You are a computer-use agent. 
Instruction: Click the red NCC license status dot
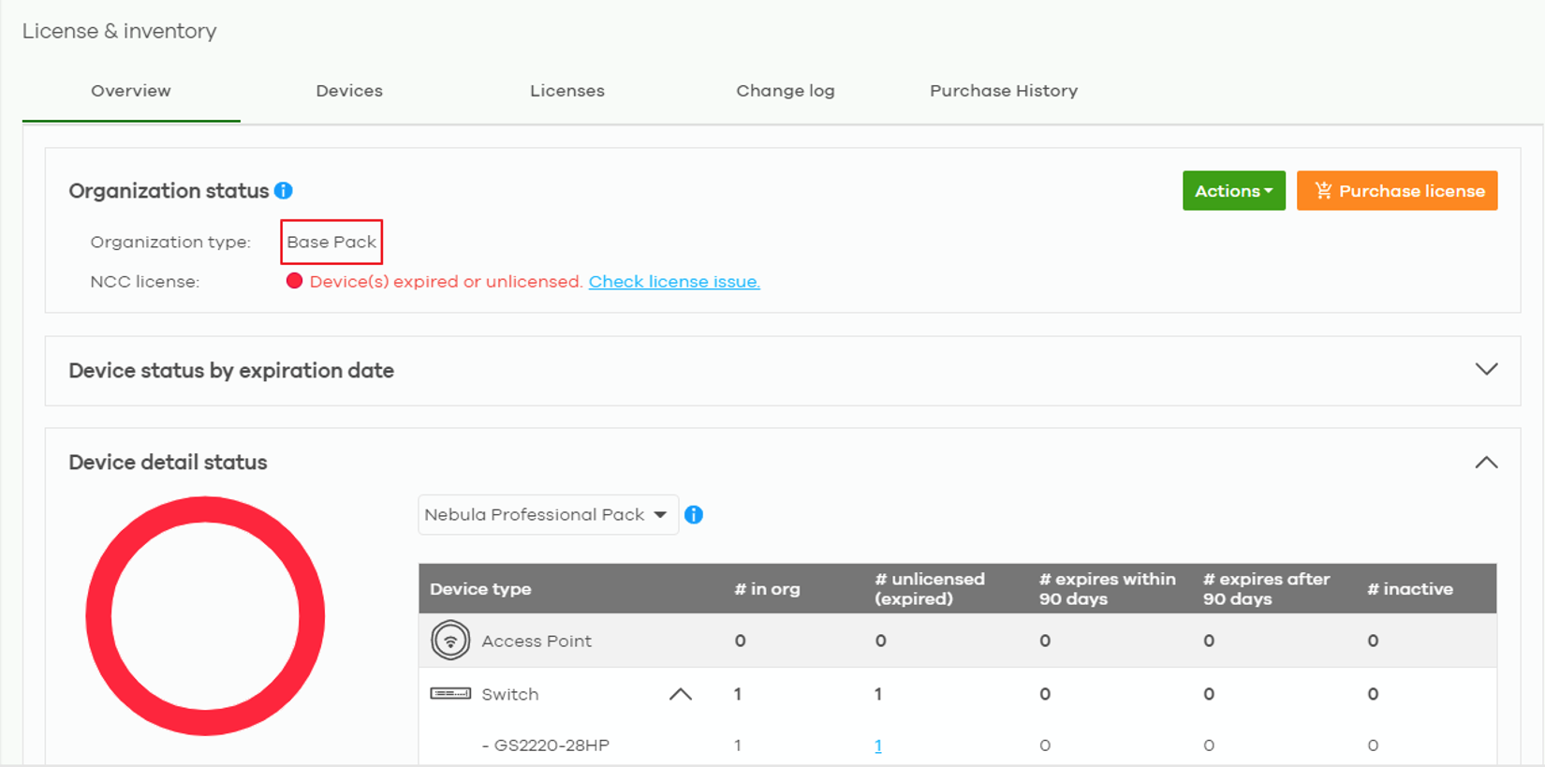click(x=294, y=281)
